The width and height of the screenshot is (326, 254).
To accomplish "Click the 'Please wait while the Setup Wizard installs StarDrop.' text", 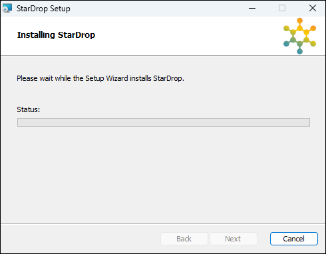I will tap(100, 78).
